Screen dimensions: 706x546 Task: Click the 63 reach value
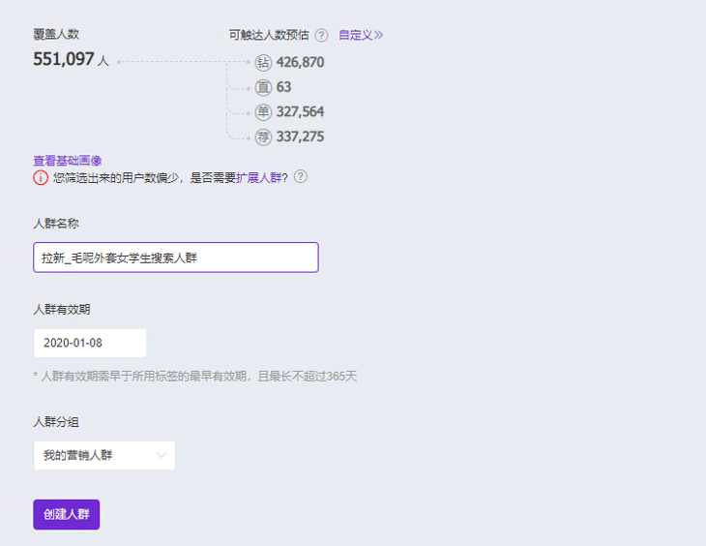click(x=283, y=87)
